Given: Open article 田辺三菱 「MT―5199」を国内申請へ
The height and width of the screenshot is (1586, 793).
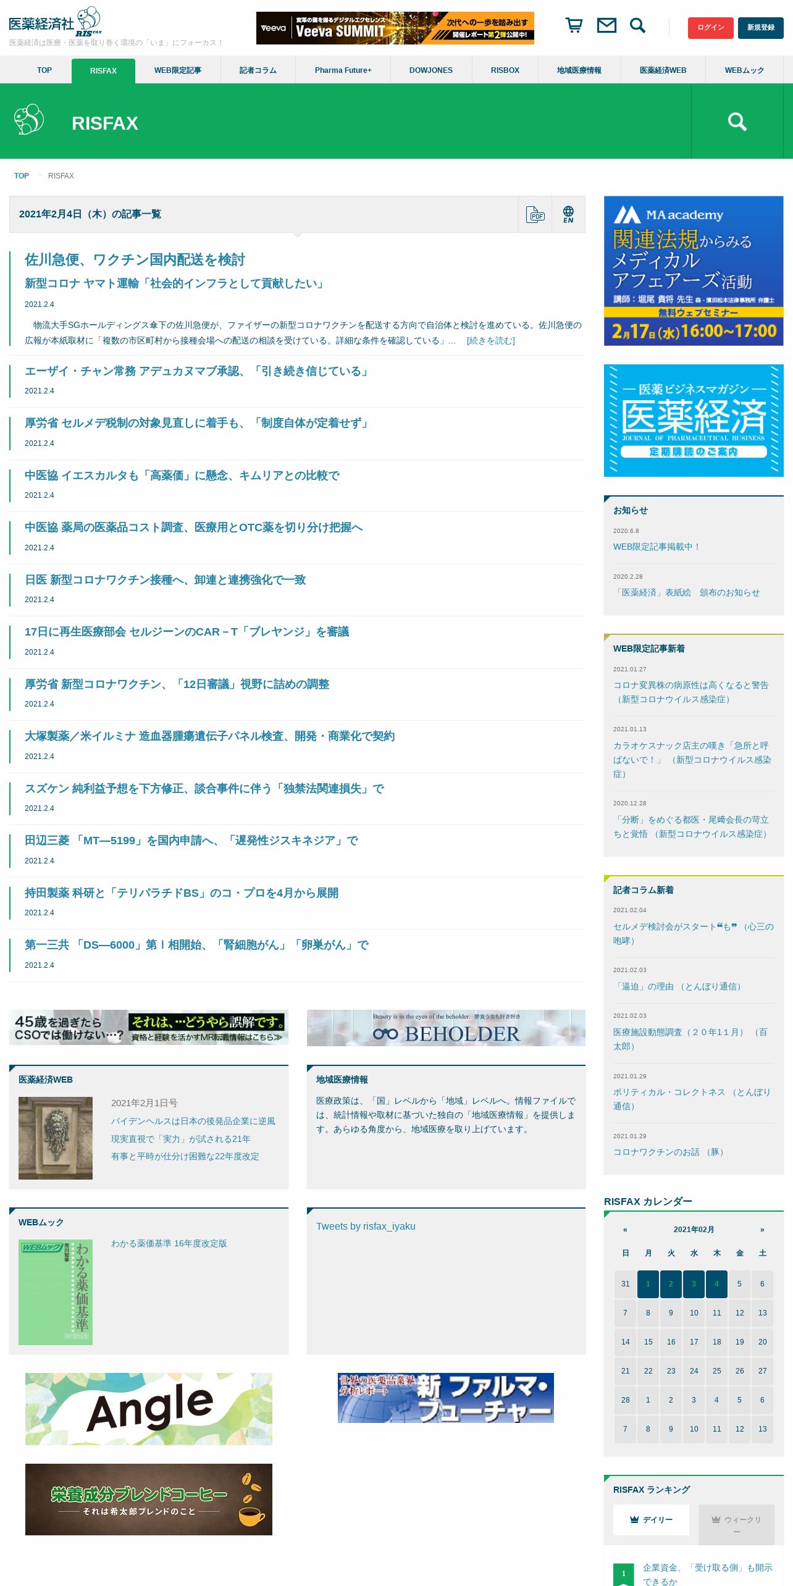Looking at the screenshot, I should (191, 841).
